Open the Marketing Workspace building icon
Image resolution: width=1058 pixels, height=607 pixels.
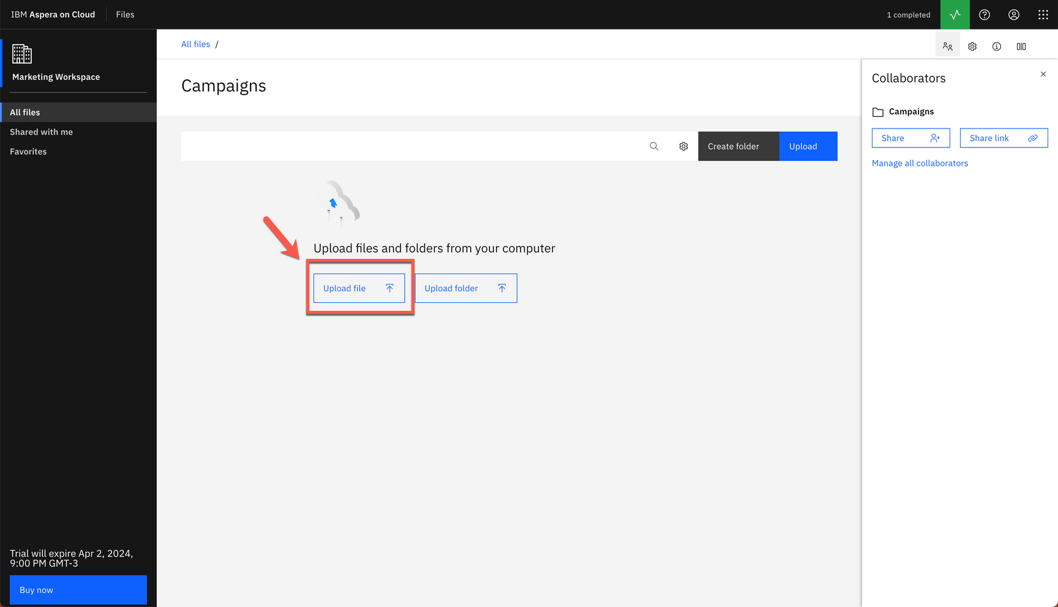click(x=23, y=55)
